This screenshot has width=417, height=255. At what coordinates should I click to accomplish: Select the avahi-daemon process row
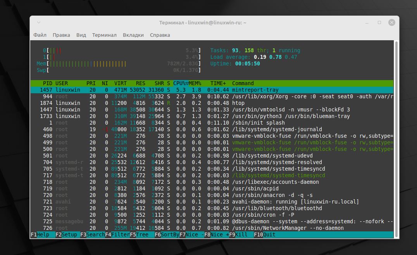pyautogui.click(x=212, y=202)
